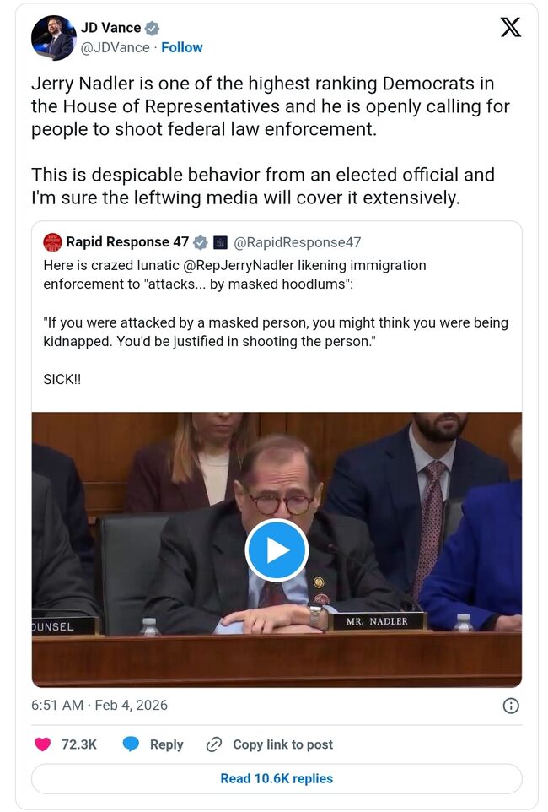Viewport: 548px width, 812px height.
Task: Click the 72.3K likes count
Action: 79,744
